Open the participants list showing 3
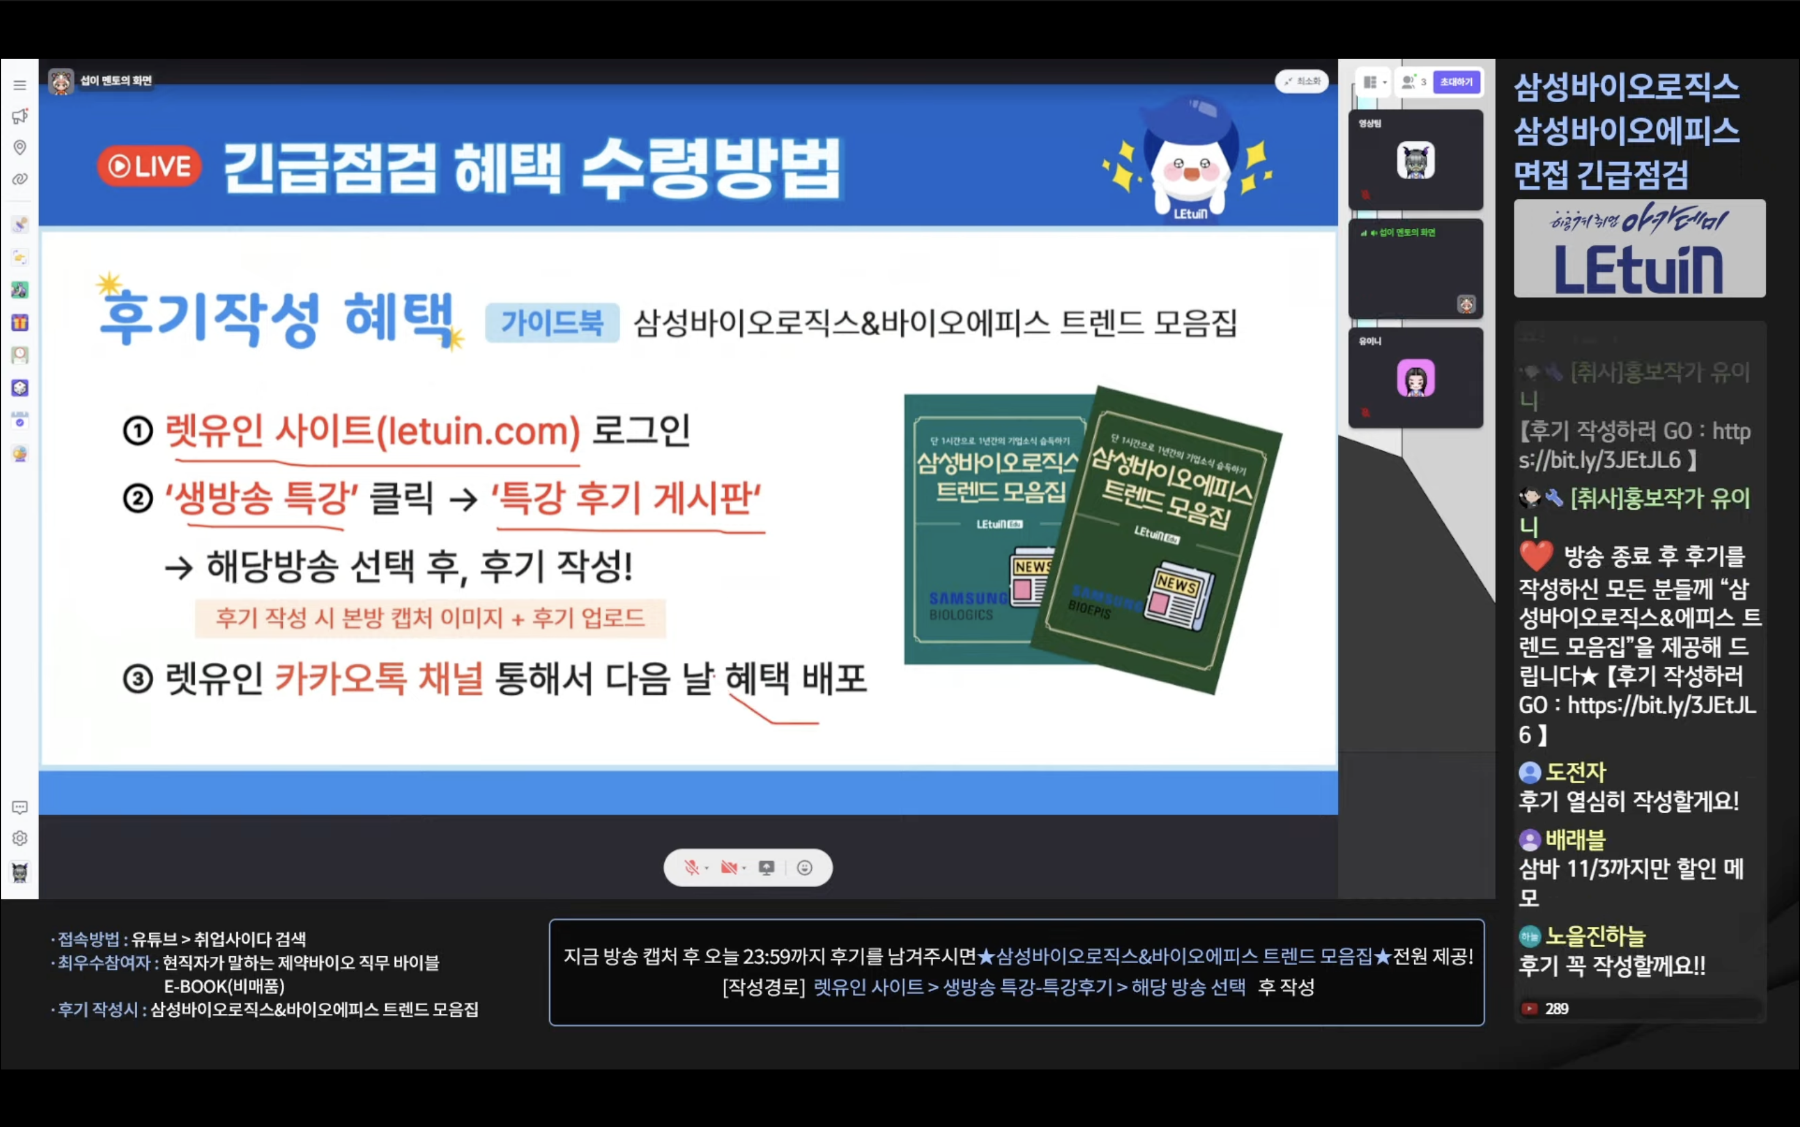The image size is (1800, 1127). [x=1413, y=82]
